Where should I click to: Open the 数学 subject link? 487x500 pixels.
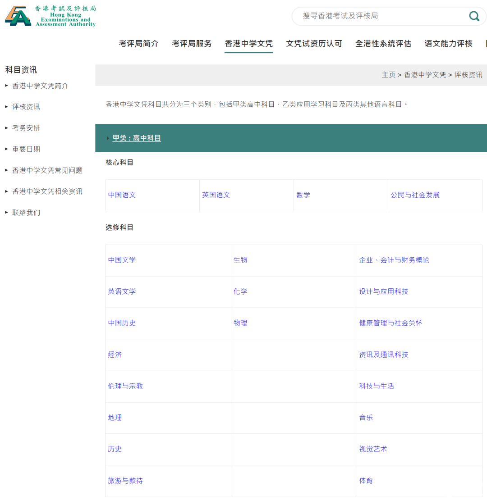[x=303, y=195]
